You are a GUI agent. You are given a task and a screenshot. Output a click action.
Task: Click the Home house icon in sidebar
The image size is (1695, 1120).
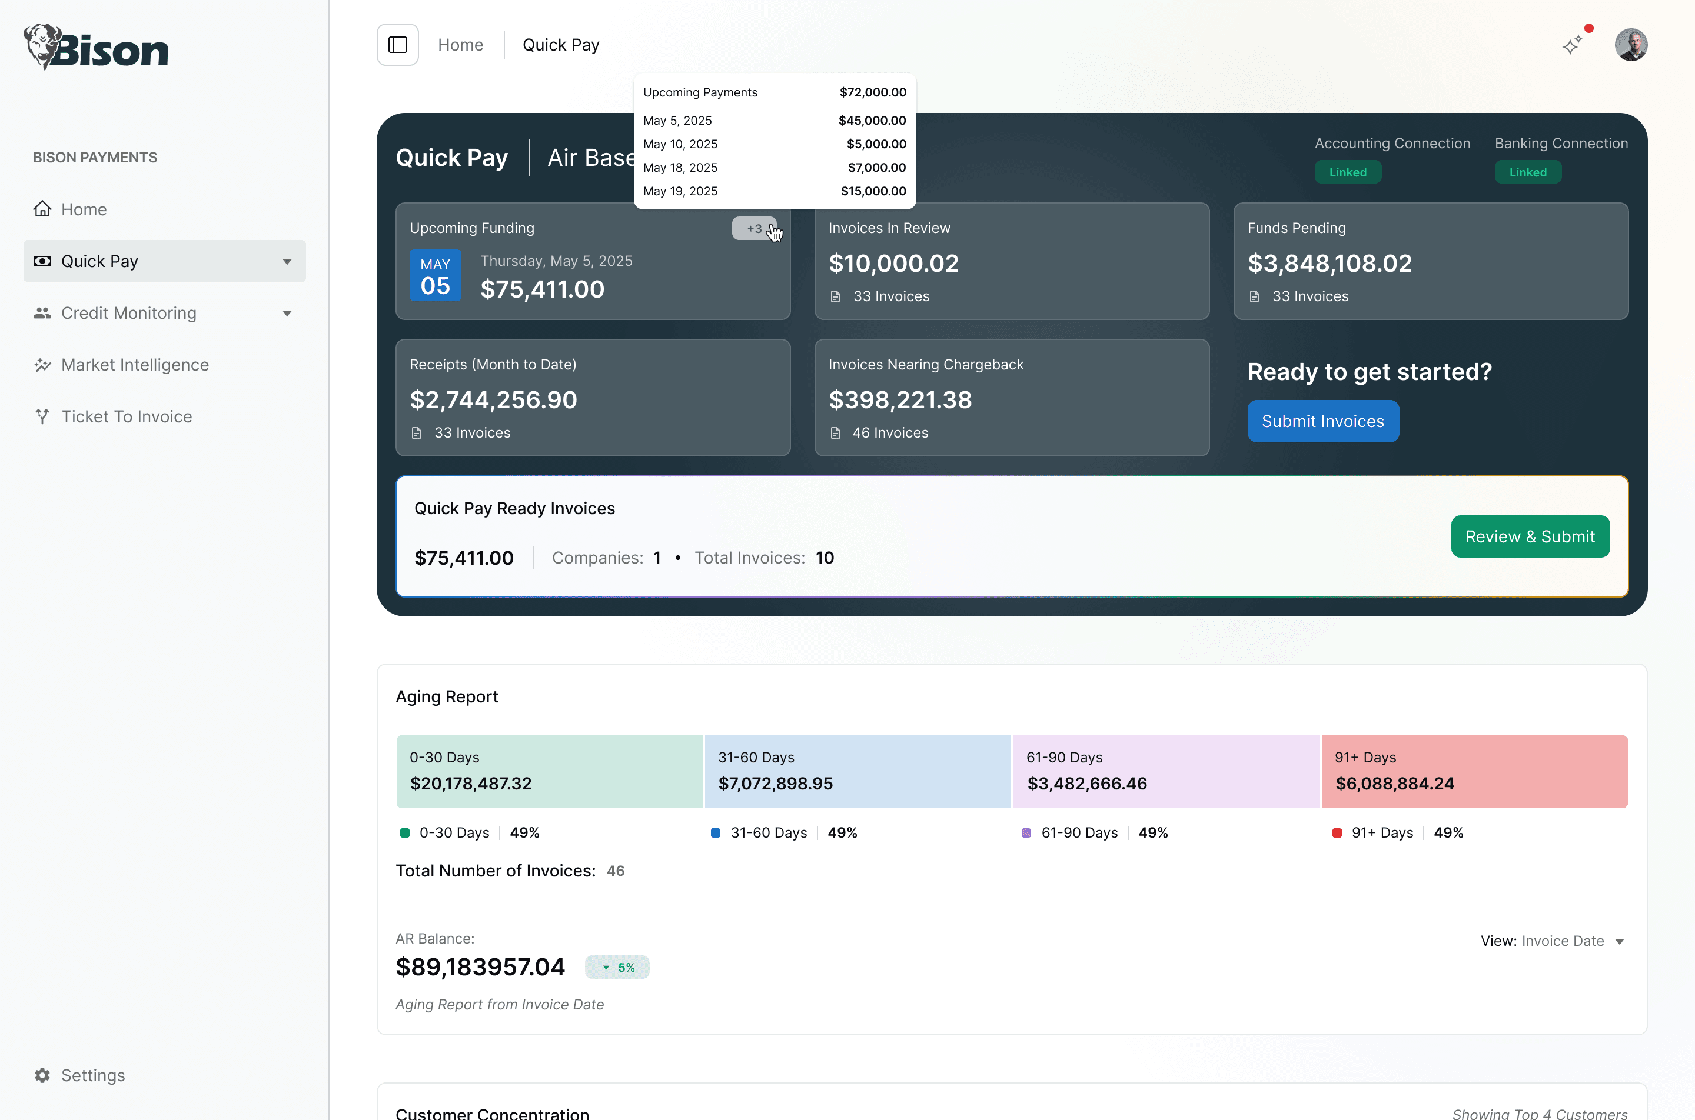(x=42, y=209)
